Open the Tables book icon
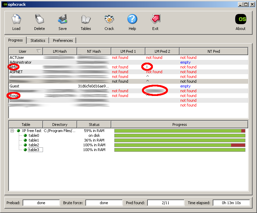Viewport: 257px width, 213px height. 86,19
